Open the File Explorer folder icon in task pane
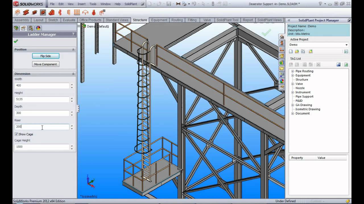This screenshot has height=204, width=364. coord(282,68)
